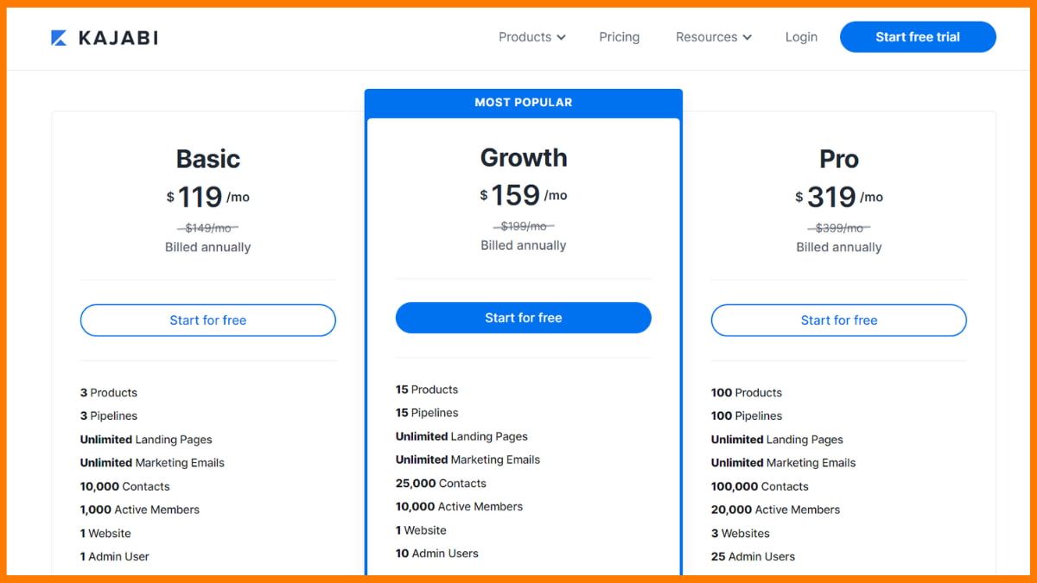The height and width of the screenshot is (583, 1037).
Task: Click the Basic plan heading
Action: (x=208, y=159)
